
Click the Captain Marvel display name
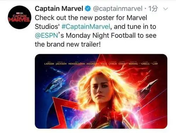(x=59, y=8)
